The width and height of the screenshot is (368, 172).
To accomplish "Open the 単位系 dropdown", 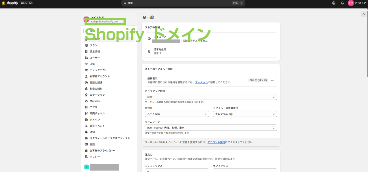I will click(x=177, y=114).
